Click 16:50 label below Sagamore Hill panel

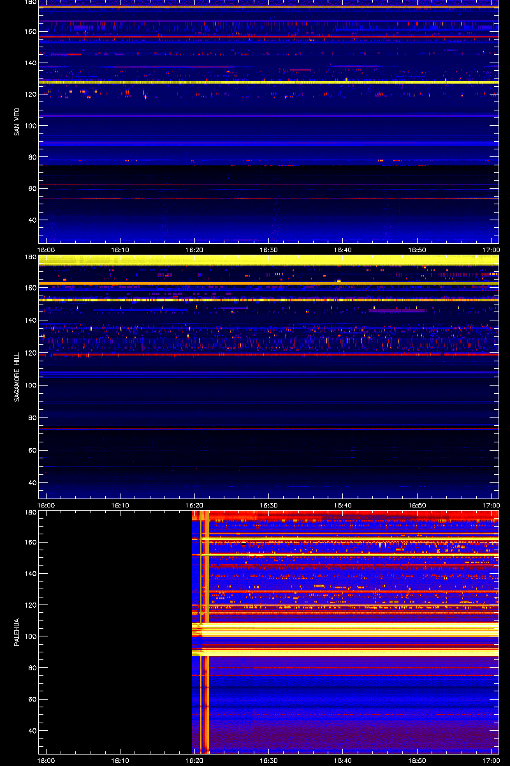pyautogui.click(x=418, y=505)
